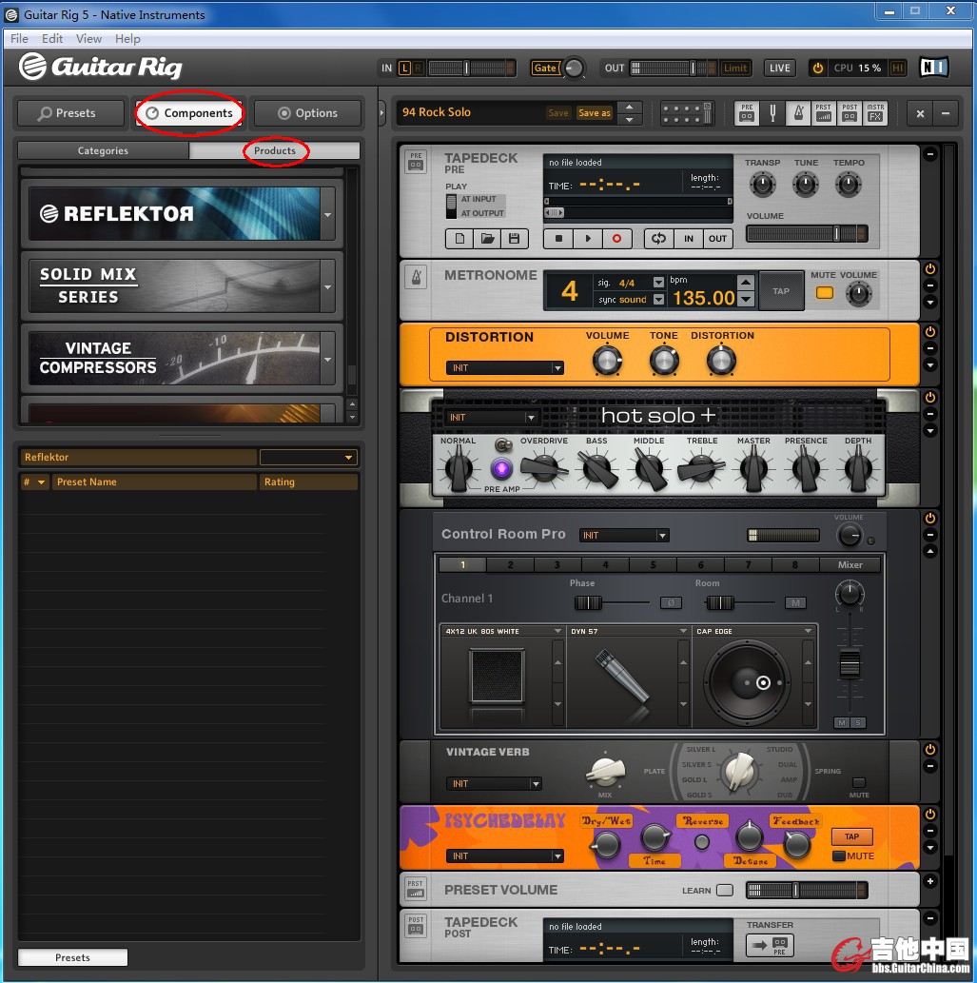Click the Tapedeck Pre new file icon
This screenshot has width=977, height=983.
(x=459, y=239)
